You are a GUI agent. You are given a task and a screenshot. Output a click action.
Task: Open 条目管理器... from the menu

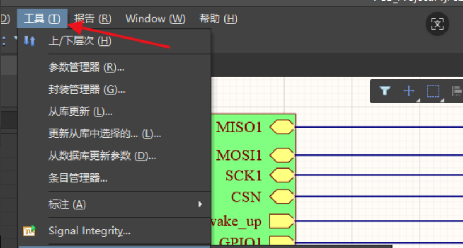(78, 178)
